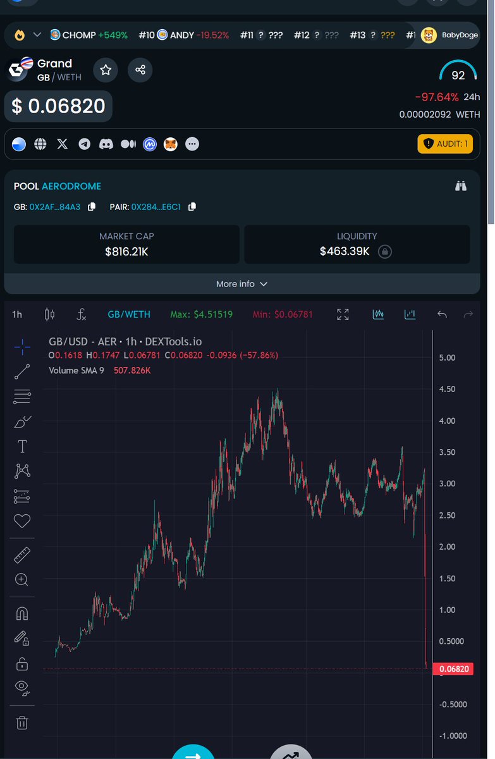Open the Base chain explorer icon

(19, 144)
